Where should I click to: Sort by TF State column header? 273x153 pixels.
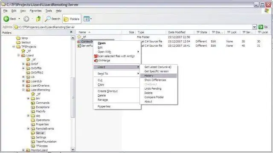(202, 32)
